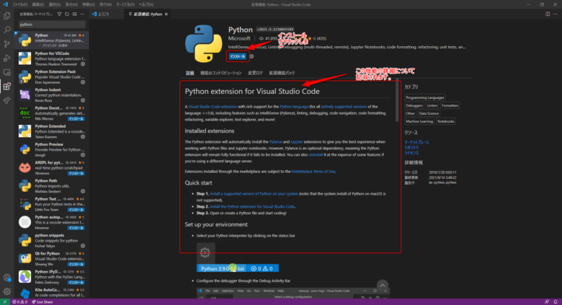Select Python Preview extension

tap(52, 150)
